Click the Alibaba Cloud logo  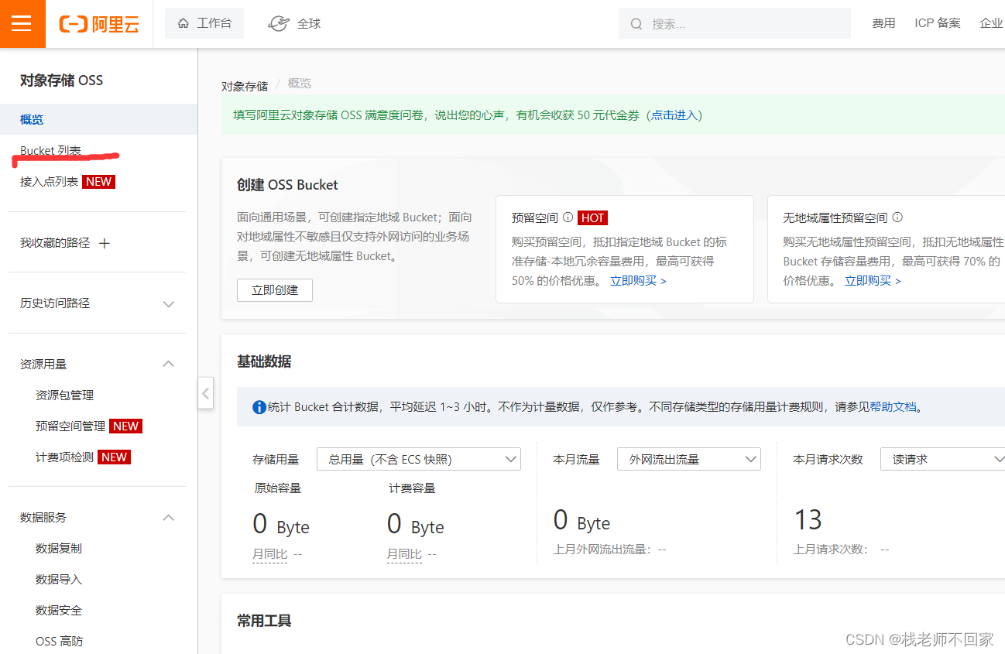[x=99, y=24]
